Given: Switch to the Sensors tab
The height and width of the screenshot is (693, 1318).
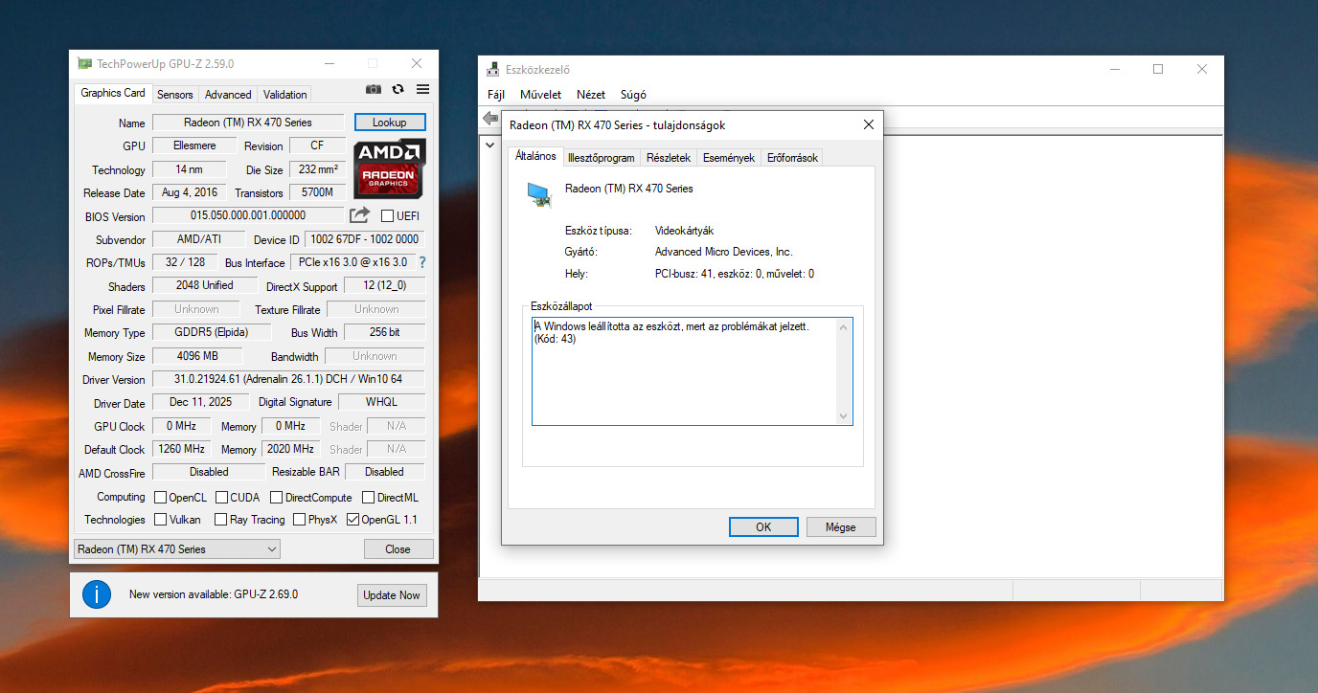Looking at the screenshot, I should [175, 95].
